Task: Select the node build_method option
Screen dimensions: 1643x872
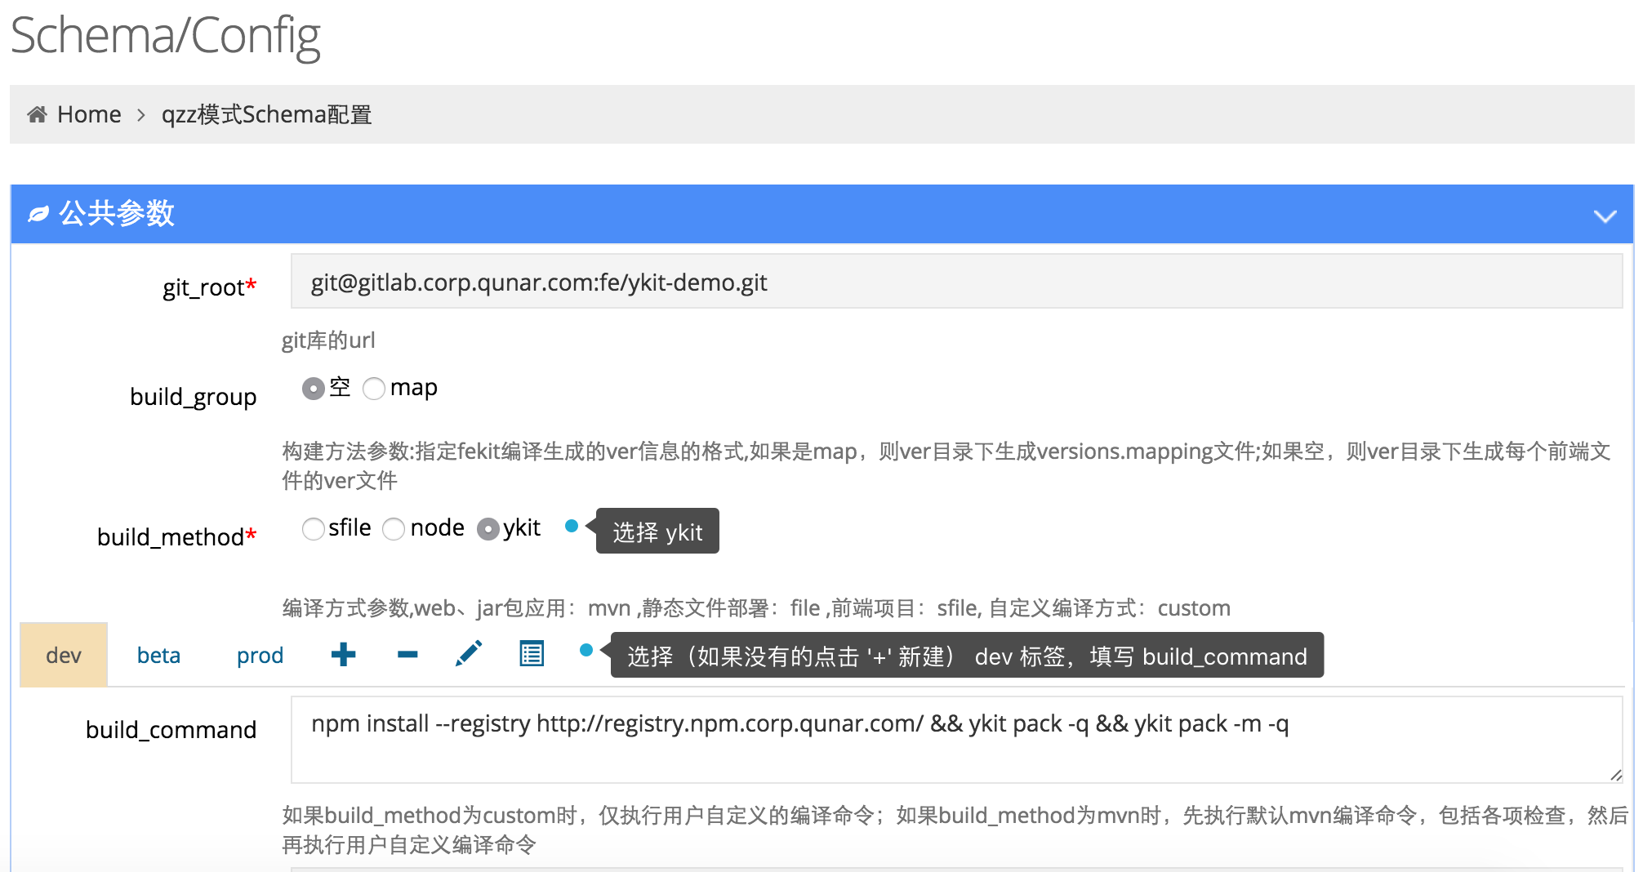Action: click(x=394, y=529)
